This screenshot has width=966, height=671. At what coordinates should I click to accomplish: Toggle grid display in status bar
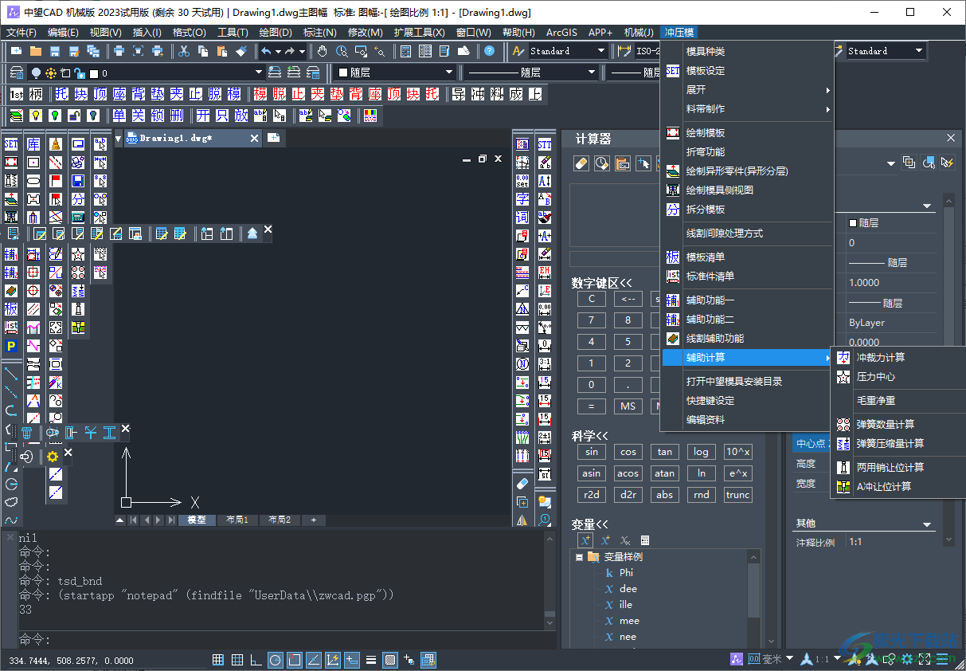pos(237,660)
